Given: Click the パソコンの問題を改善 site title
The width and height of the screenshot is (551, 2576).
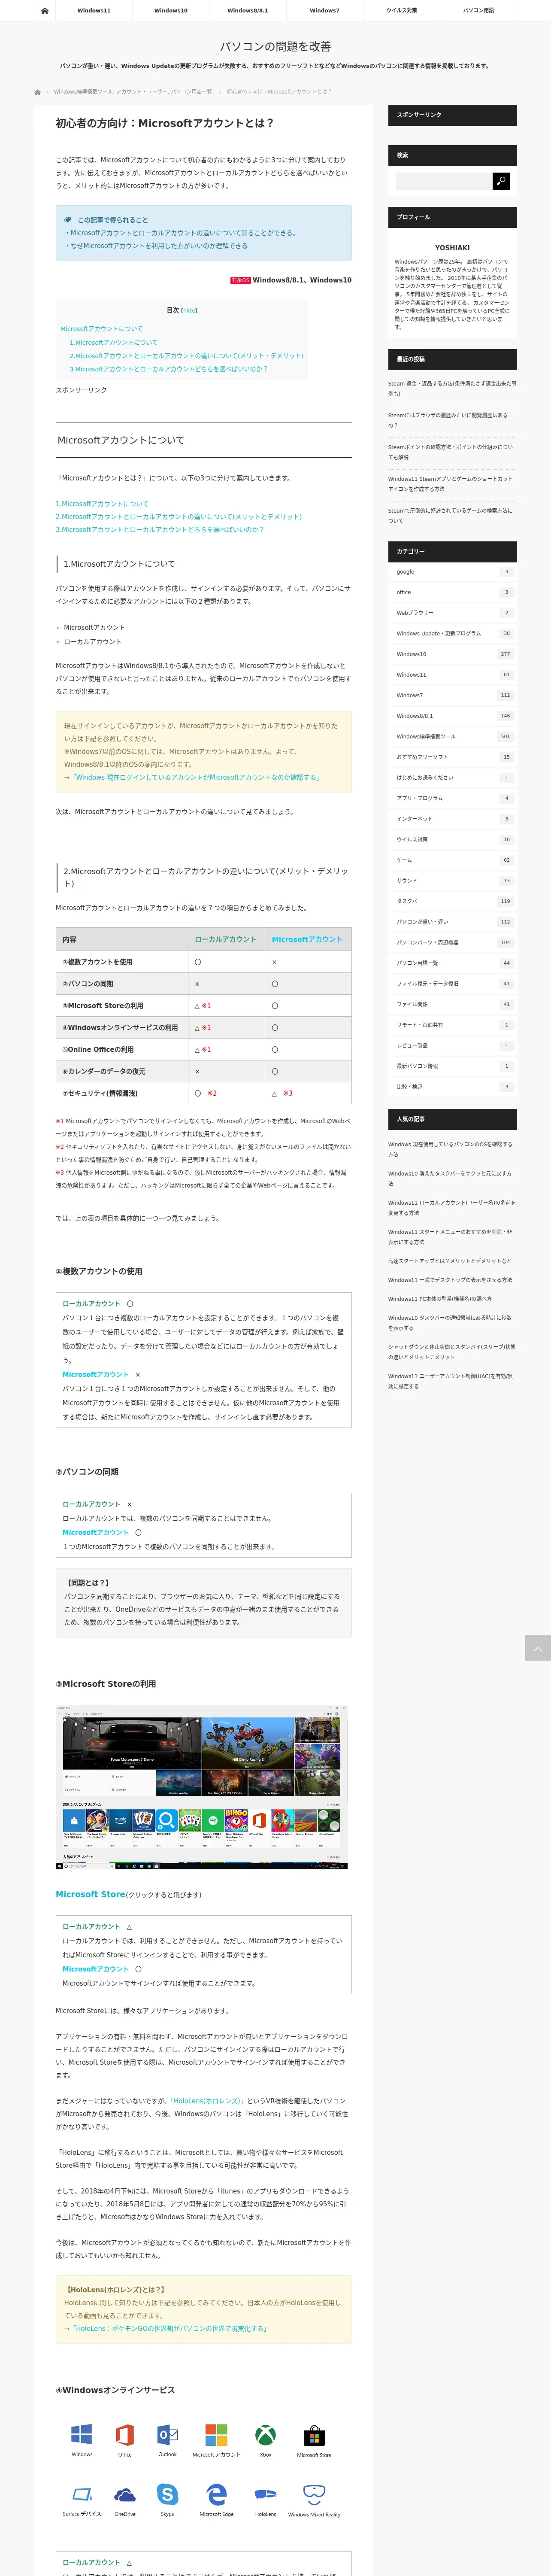Looking at the screenshot, I should click(x=275, y=46).
